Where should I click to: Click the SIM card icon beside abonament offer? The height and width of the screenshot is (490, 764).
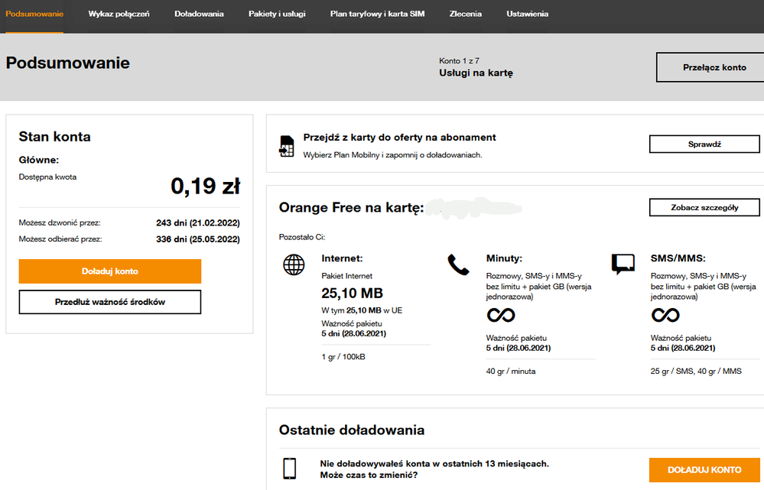point(287,145)
